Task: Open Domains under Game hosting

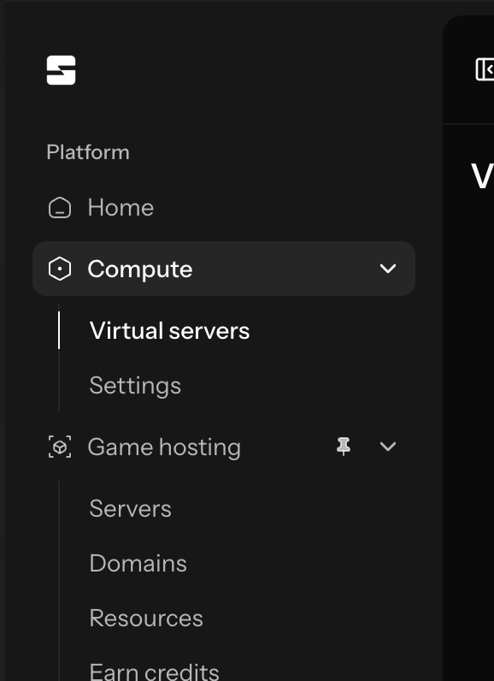Action: click(138, 563)
